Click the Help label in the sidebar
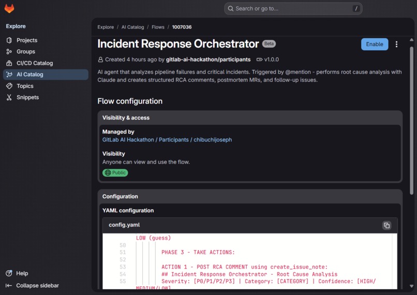The width and height of the screenshot is (417, 295). (x=22, y=273)
